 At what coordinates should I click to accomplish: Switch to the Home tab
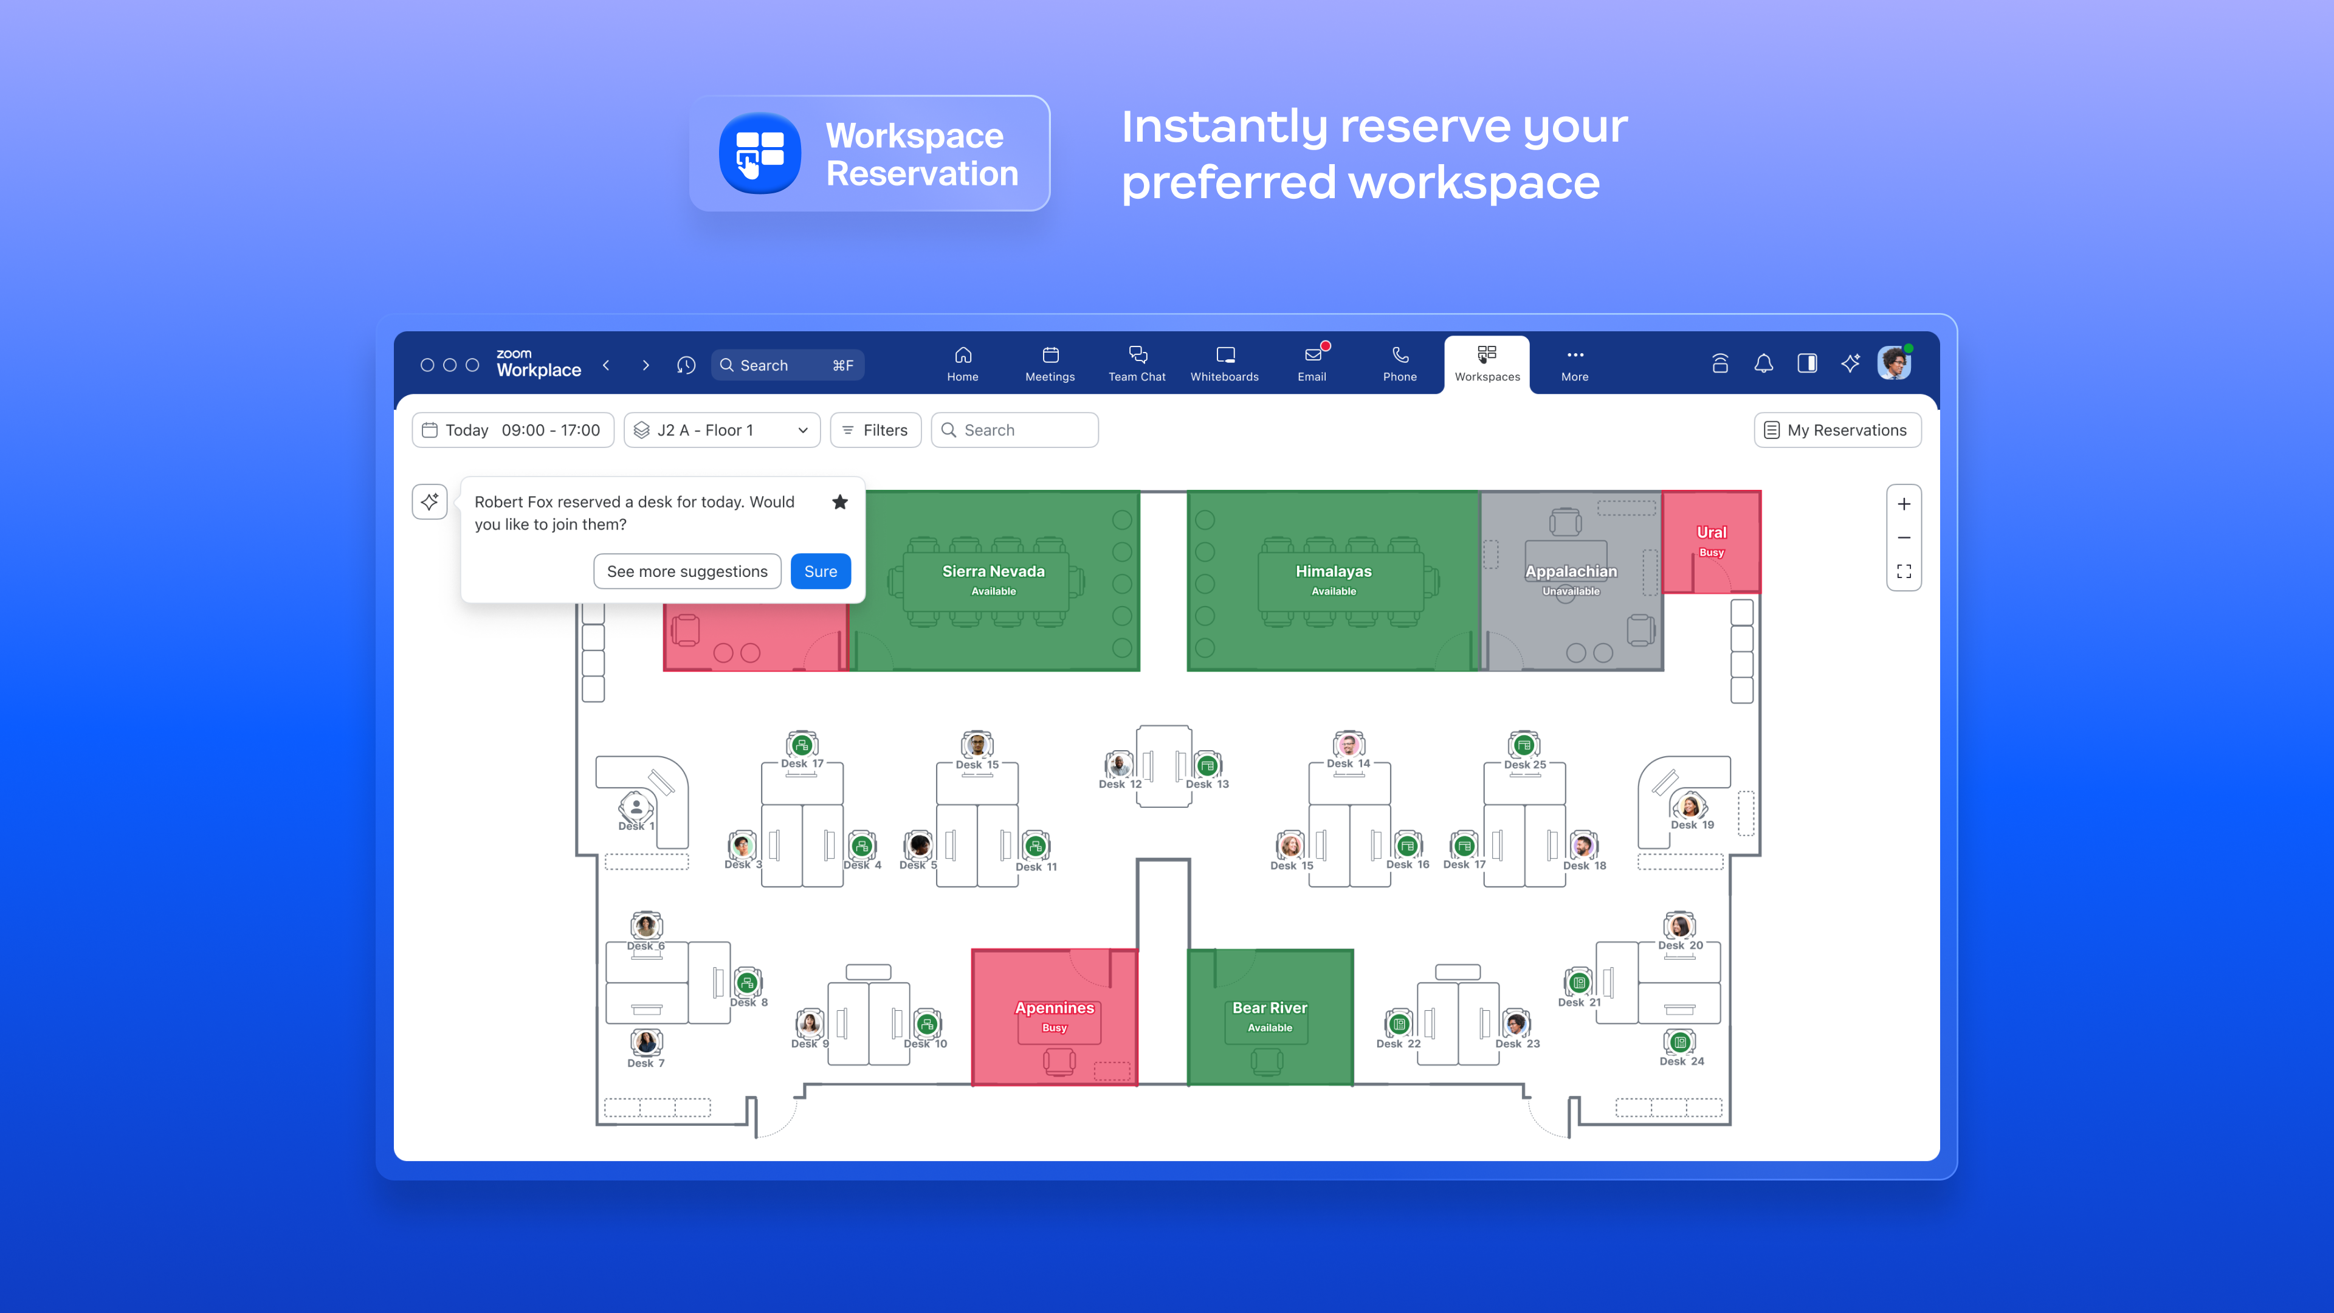(962, 362)
